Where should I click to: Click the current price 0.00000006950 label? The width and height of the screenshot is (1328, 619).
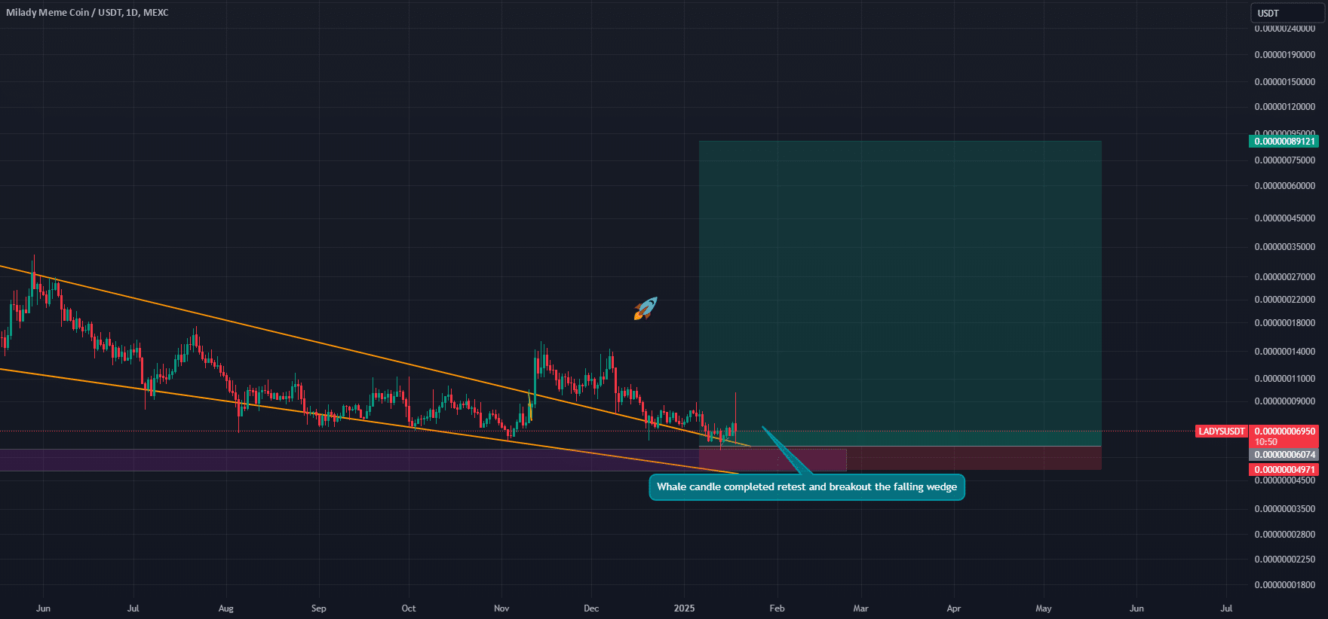click(1284, 431)
